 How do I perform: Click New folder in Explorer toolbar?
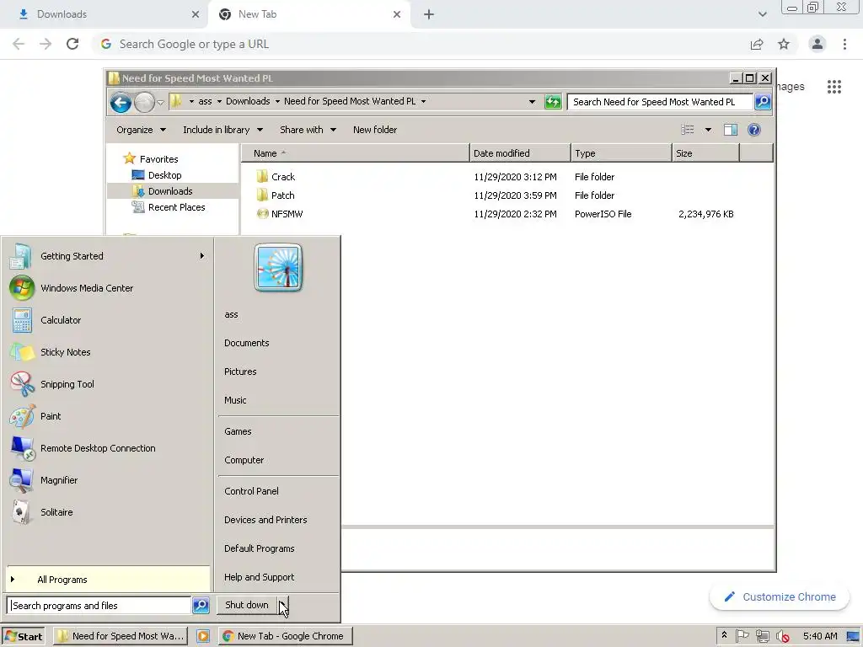[375, 130]
